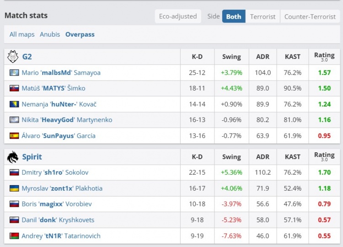Click the Rating 3.0 header in Spirit table
Screen dimensions: 343x247
pos(324,156)
